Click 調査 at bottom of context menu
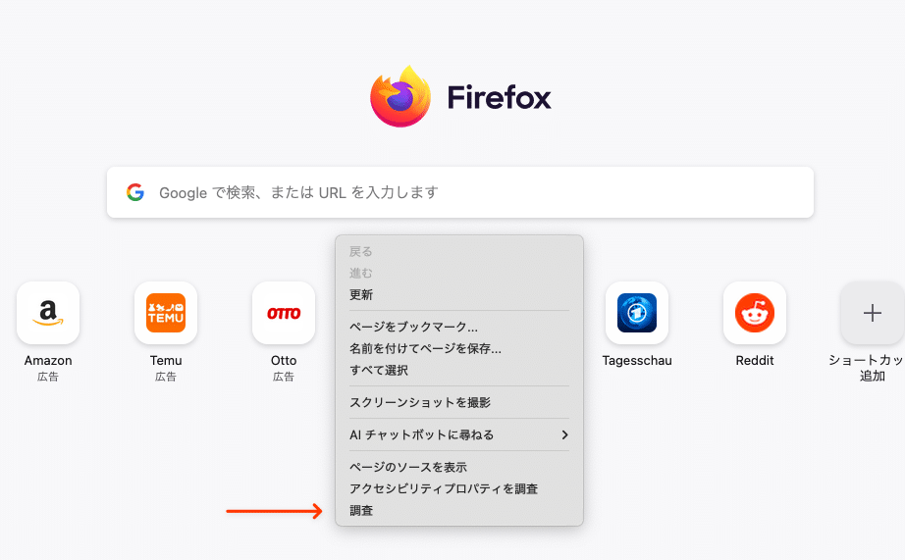Image resolution: width=905 pixels, height=560 pixels. coord(458,510)
